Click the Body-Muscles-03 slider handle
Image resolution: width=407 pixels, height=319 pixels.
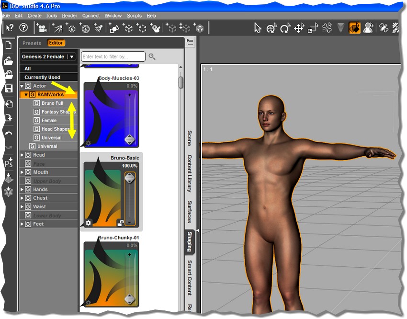point(130,140)
